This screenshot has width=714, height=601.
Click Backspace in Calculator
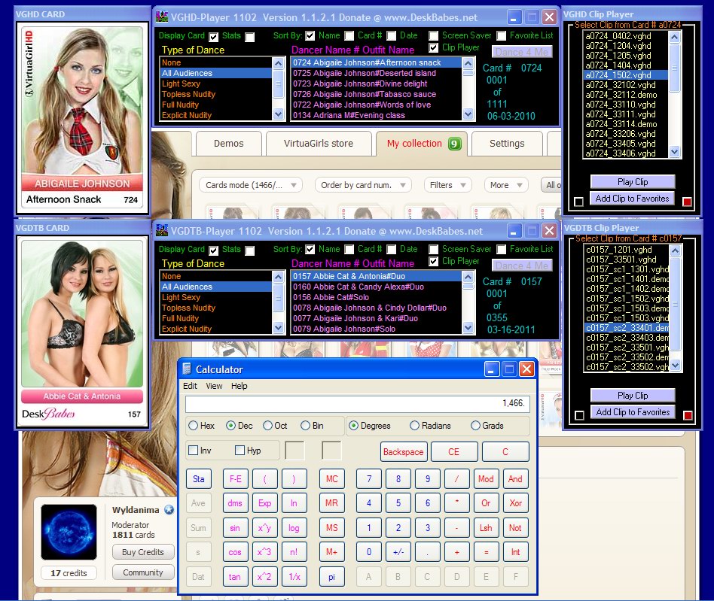(x=404, y=452)
